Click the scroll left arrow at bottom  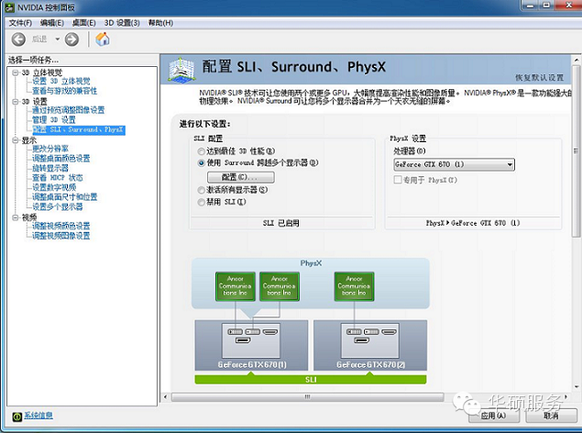(x=166, y=397)
